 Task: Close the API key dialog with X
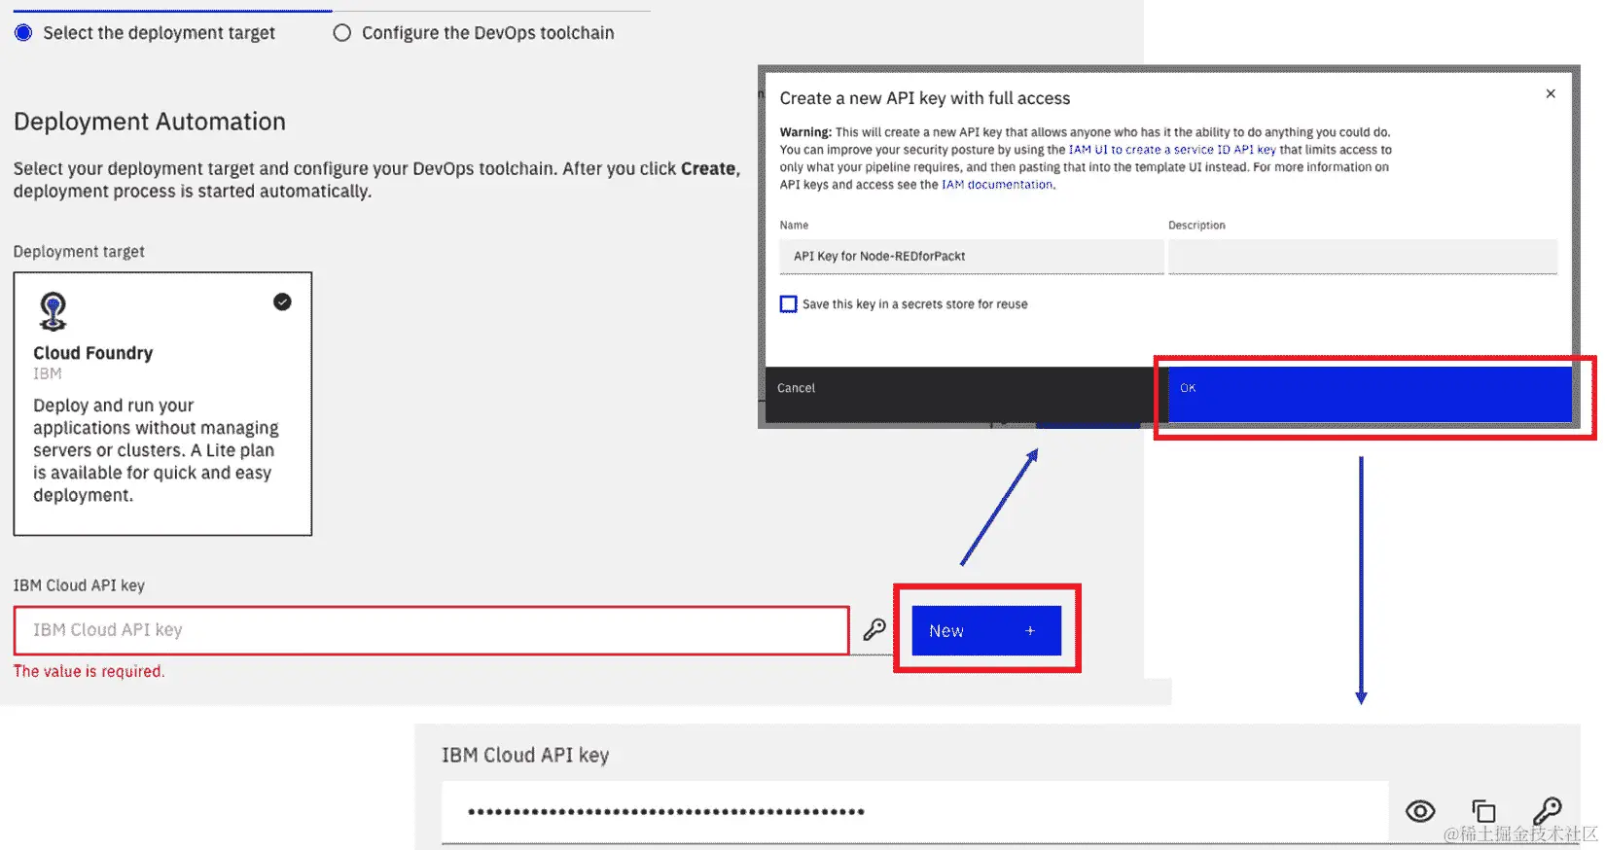coord(1551,94)
